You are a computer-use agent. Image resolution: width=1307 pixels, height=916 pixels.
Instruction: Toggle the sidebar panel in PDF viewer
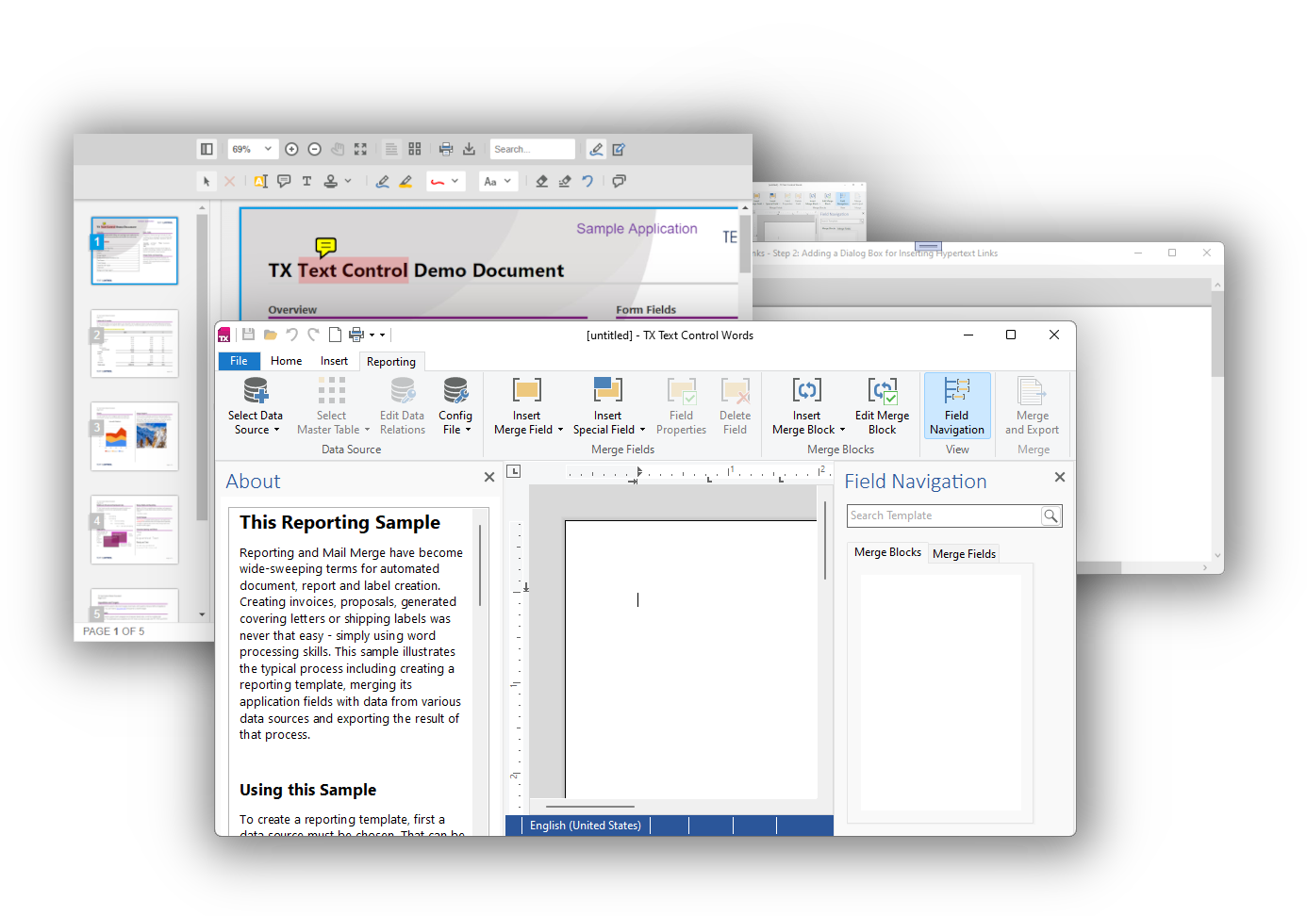(207, 149)
